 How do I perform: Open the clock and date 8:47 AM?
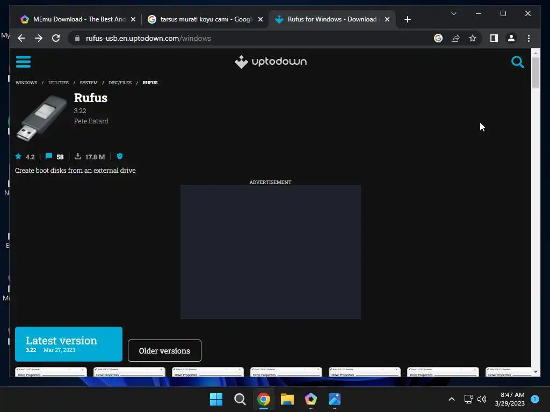coord(510,399)
